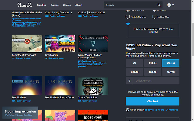This screenshot has width=194, height=121.
Task: Click the €209.68 Value heading
Action: 152,47
